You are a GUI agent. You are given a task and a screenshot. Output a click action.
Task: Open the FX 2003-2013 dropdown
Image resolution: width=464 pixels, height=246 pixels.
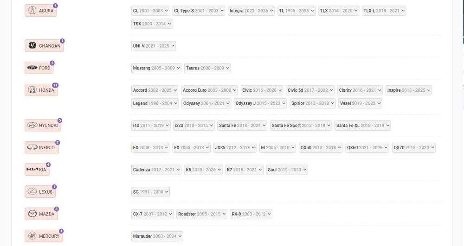coord(192,148)
